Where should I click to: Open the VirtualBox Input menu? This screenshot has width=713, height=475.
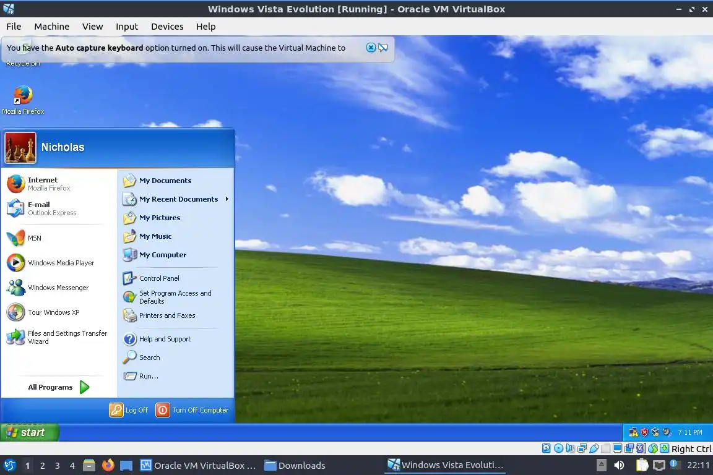coord(127,27)
